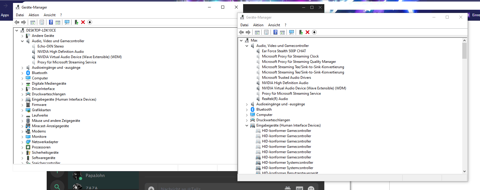Click Forward arrow in left Geräte-Manager toolbar

point(24,22)
